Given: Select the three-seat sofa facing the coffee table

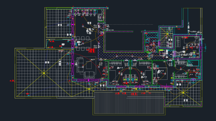Looking at the screenshot, I should click(x=80, y=65).
